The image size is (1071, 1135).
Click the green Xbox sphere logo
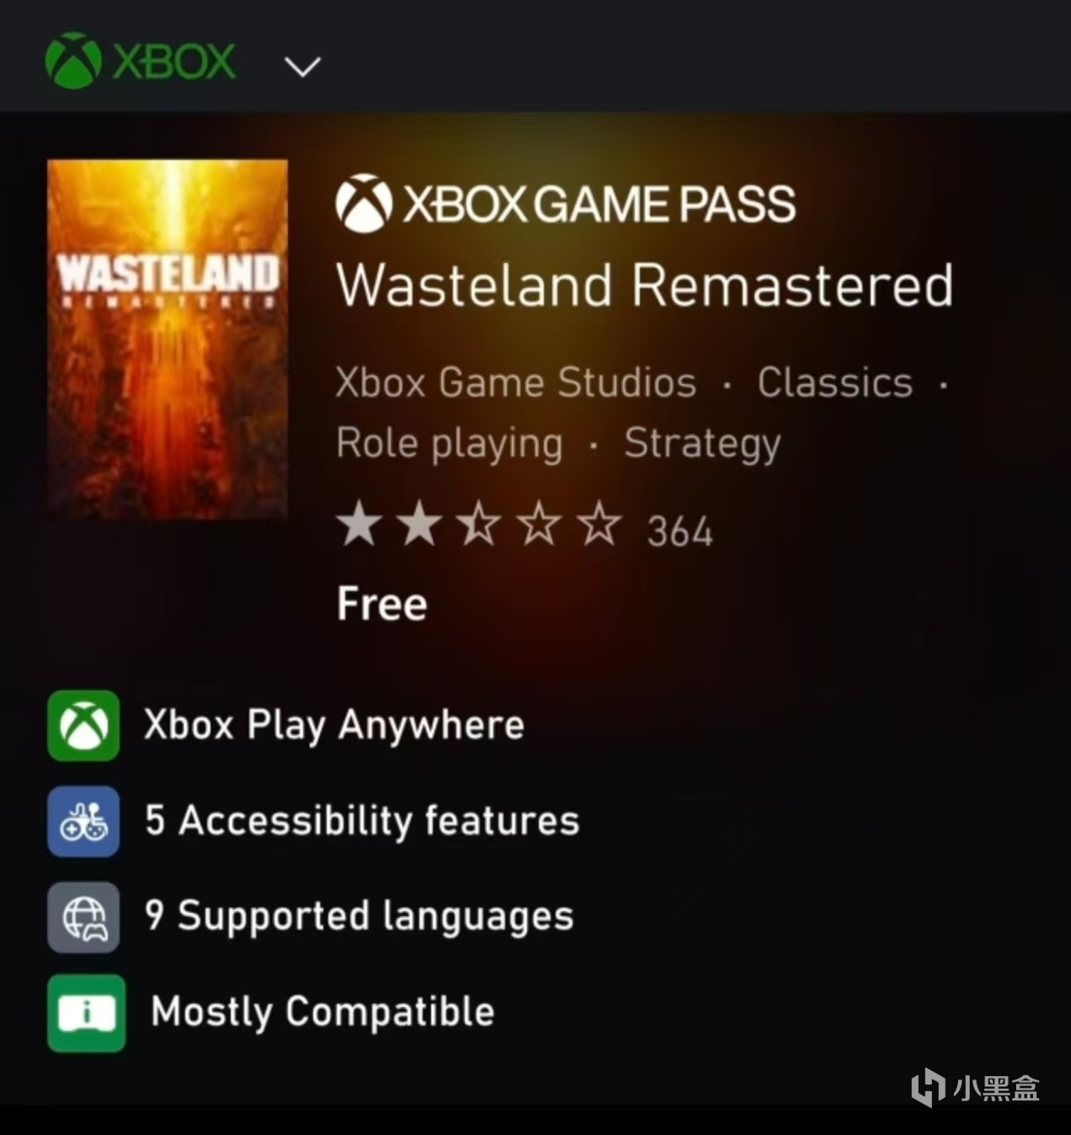(73, 61)
